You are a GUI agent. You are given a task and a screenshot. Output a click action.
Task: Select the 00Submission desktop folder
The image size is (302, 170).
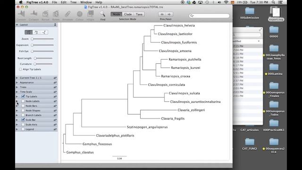[250, 13]
